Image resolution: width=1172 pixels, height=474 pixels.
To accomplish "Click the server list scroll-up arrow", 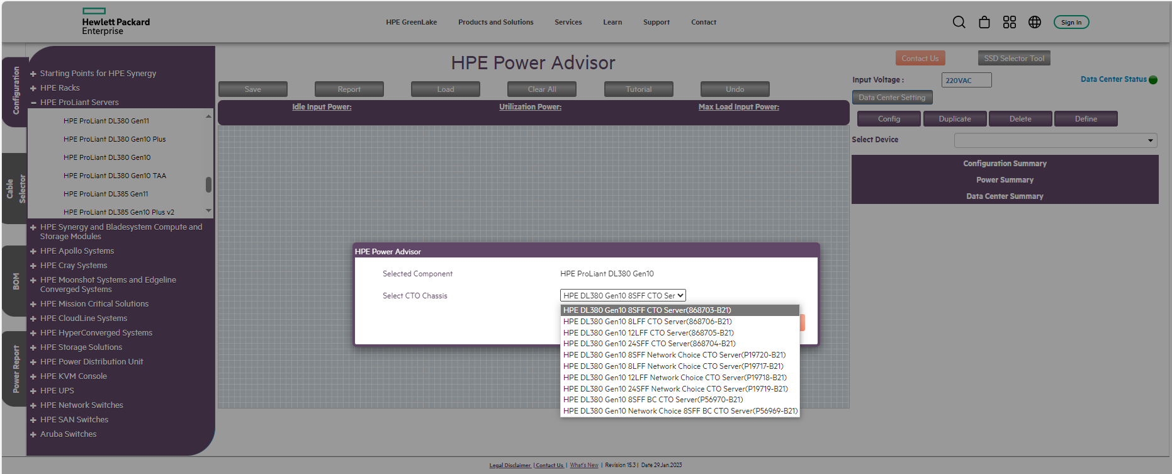I will click(x=208, y=116).
